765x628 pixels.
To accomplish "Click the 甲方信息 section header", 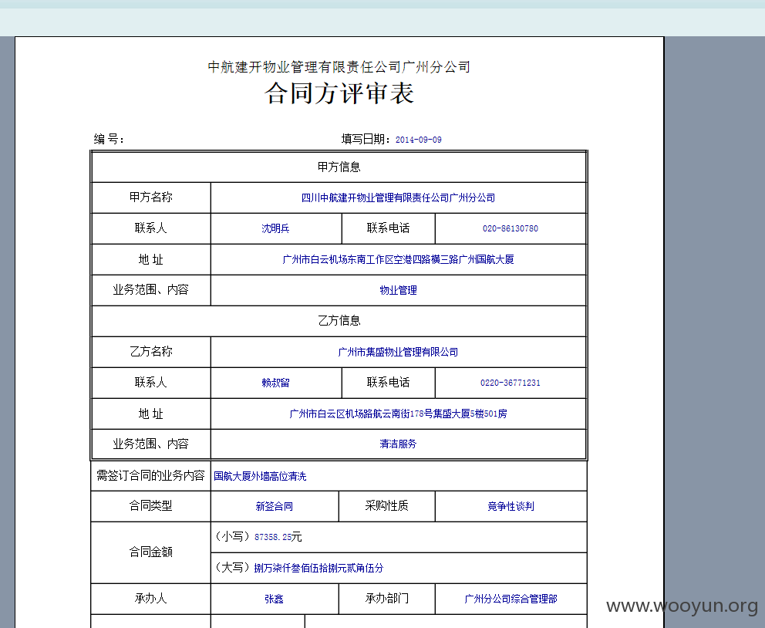I will click(x=339, y=167).
